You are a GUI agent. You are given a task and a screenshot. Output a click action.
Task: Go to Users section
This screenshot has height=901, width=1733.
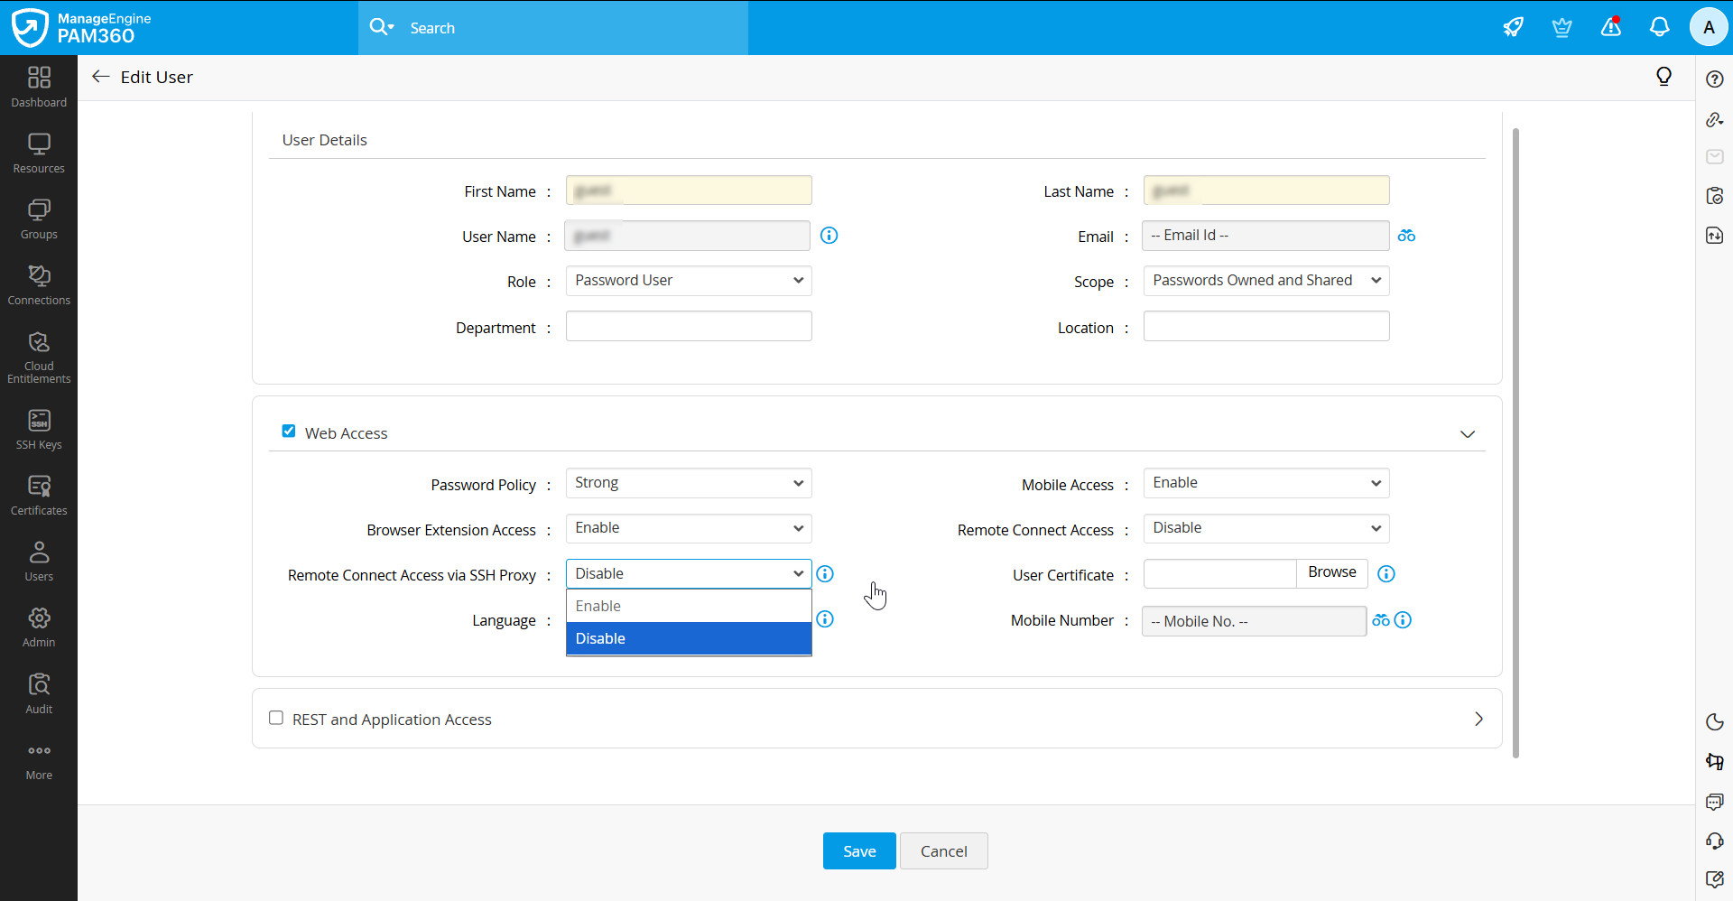tap(39, 561)
